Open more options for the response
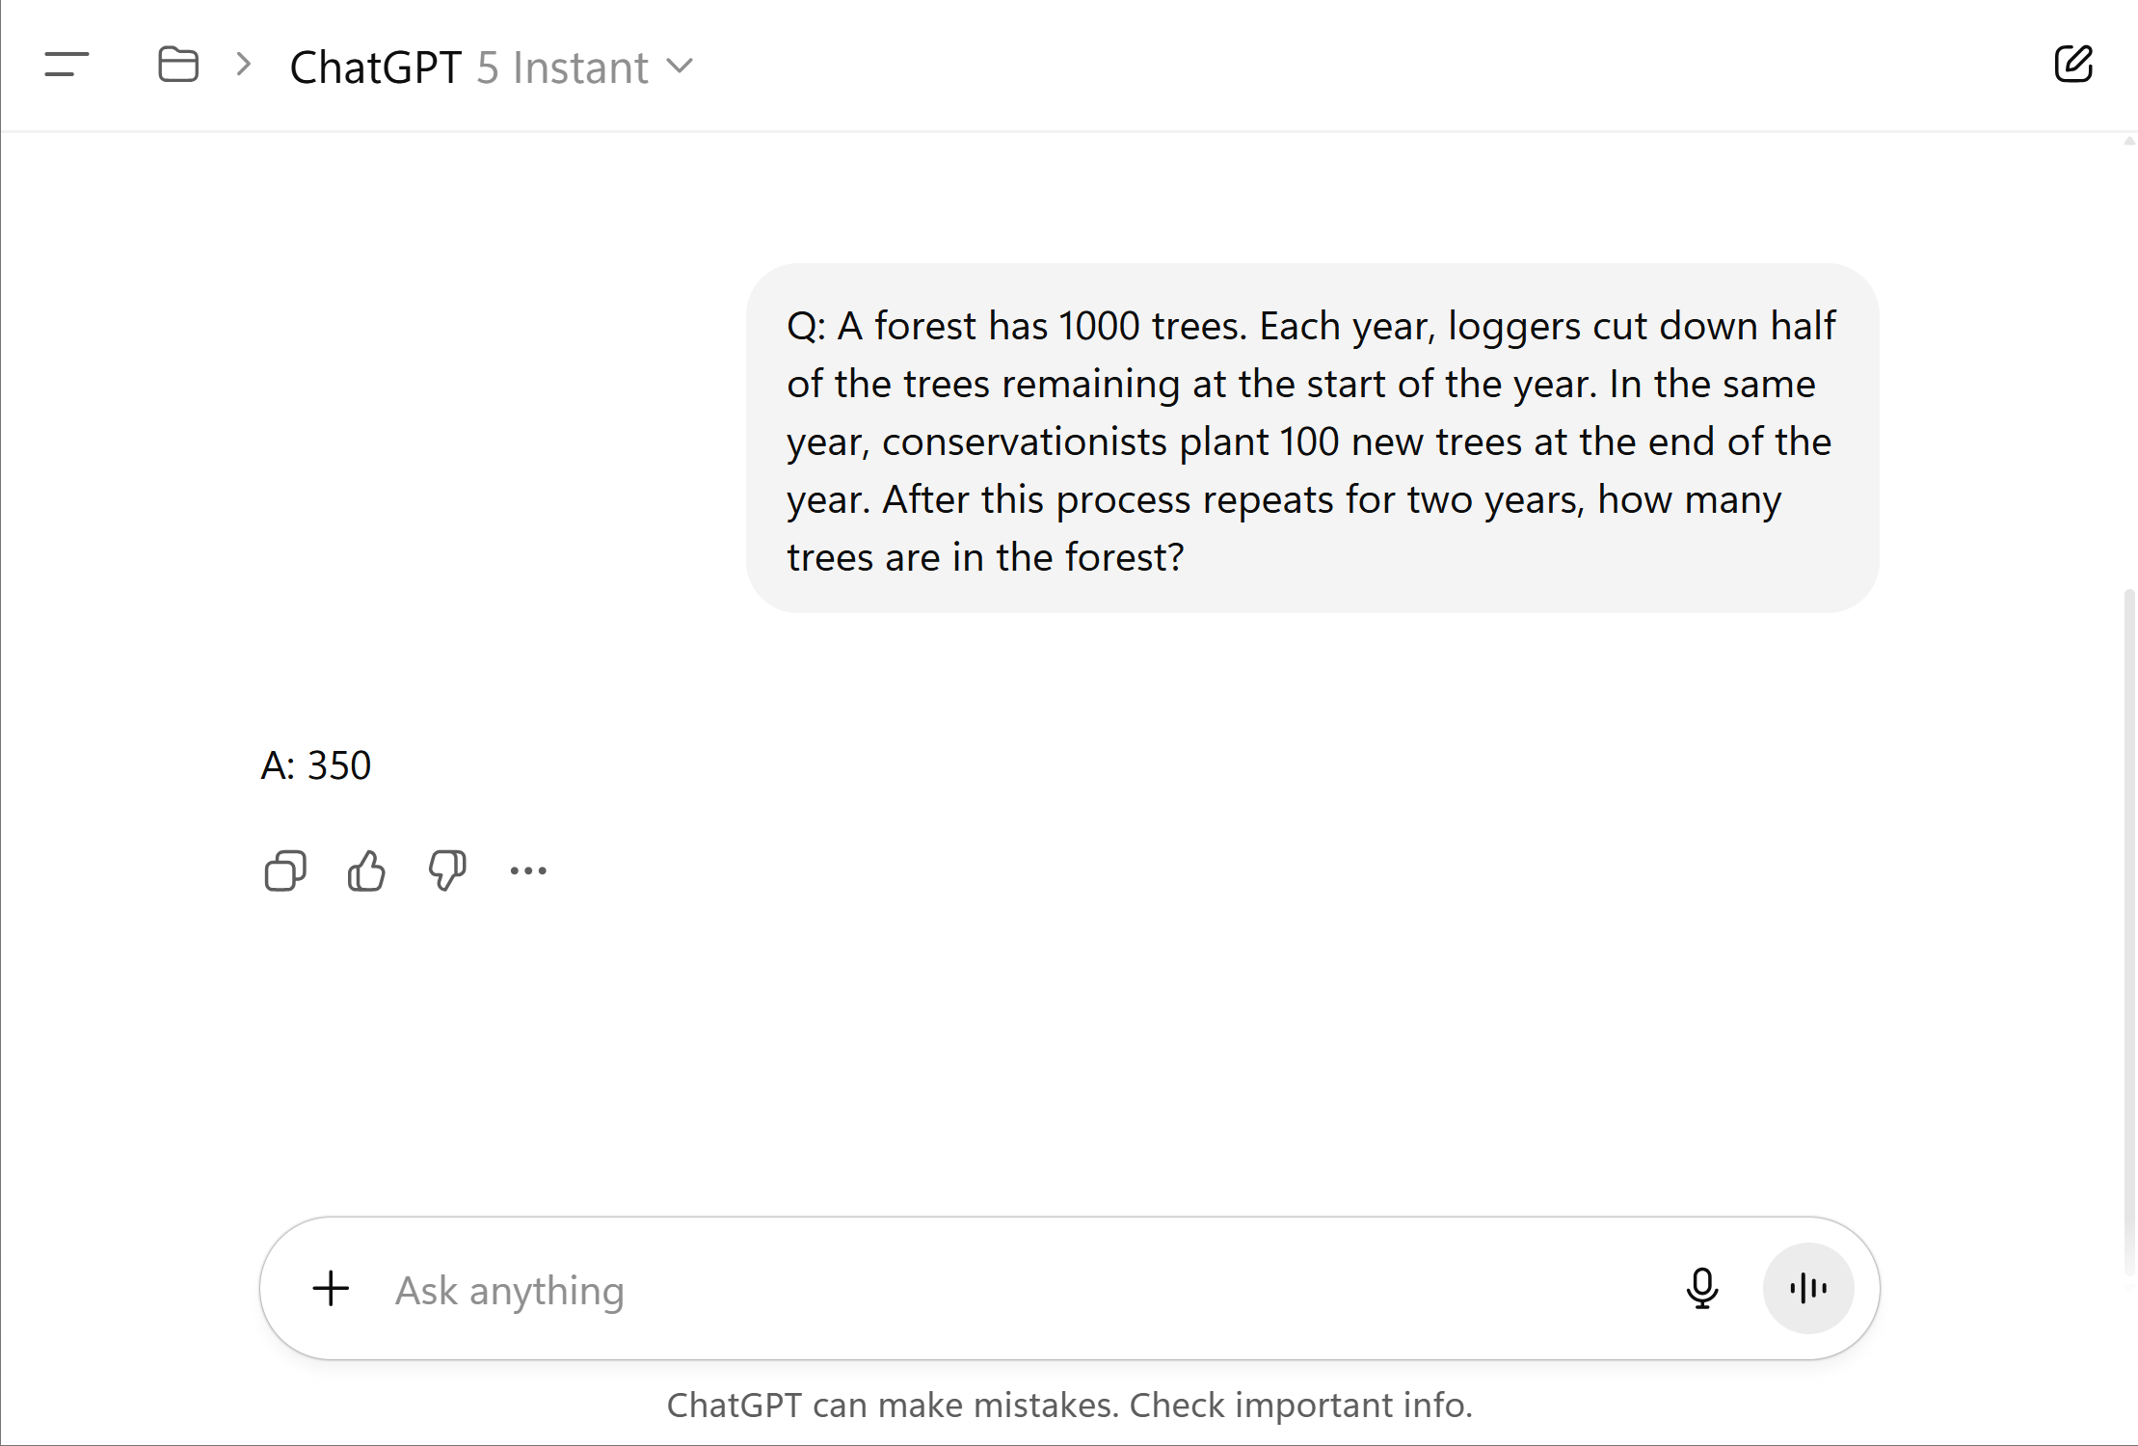Screen dimensions: 2138x1446 pyautogui.click(x=527, y=870)
